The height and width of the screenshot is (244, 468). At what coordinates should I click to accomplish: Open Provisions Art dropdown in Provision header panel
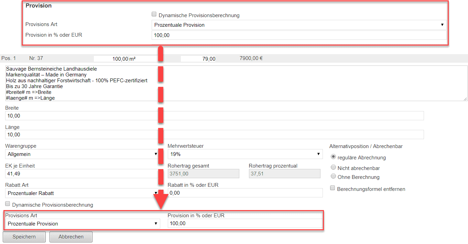pyautogui.click(x=298, y=25)
